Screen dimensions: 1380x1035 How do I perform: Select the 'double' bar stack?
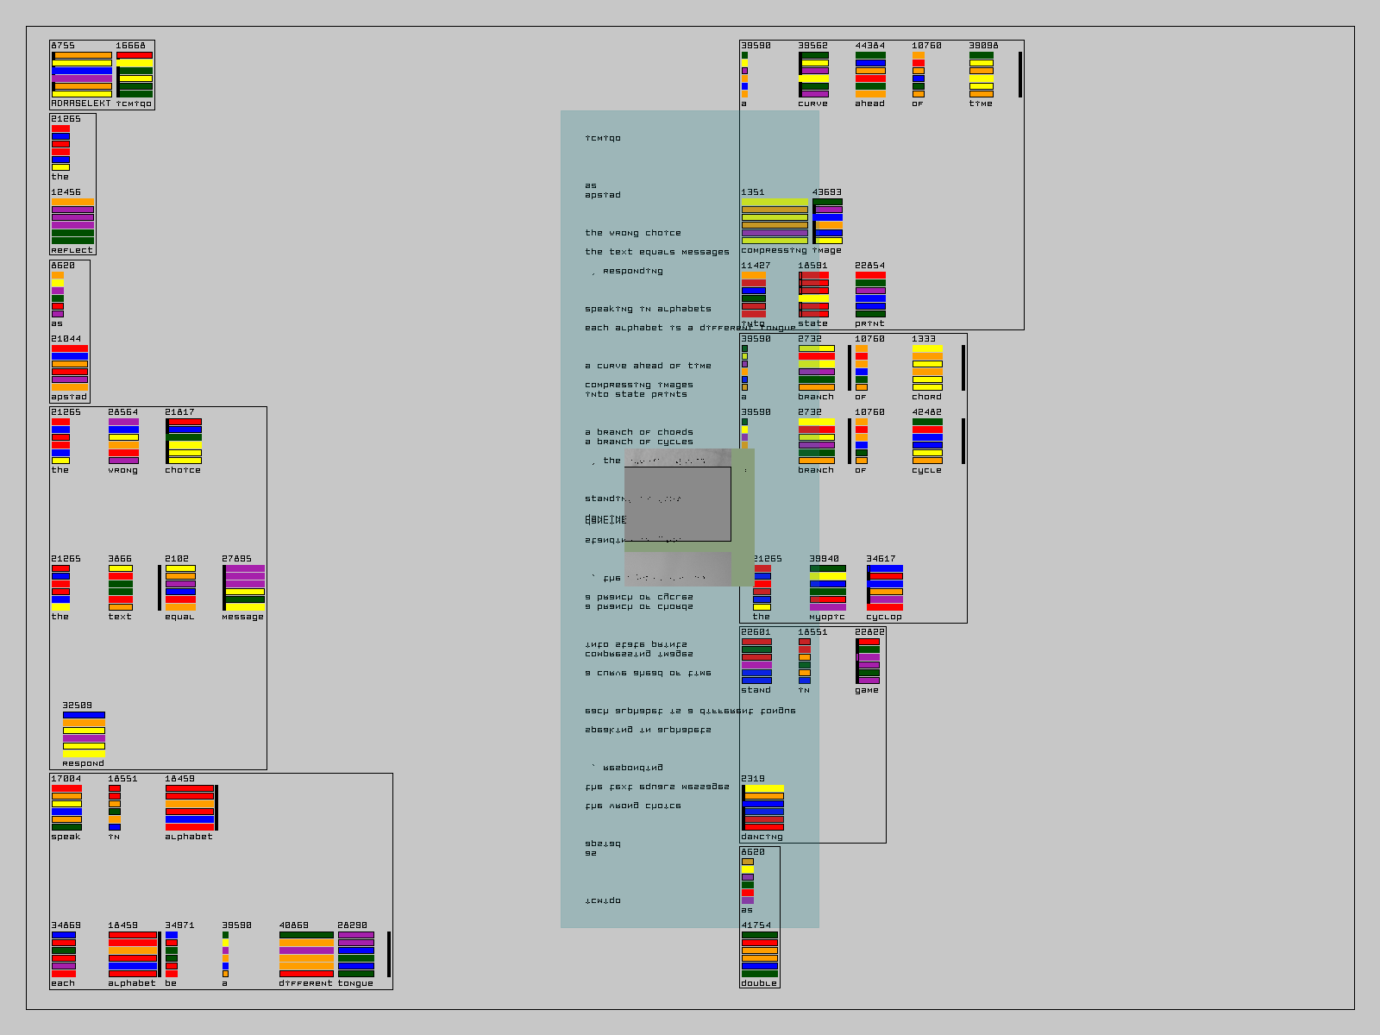[759, 954]
